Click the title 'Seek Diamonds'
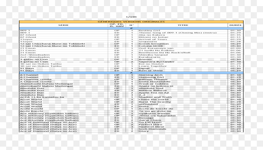Viewport: 263px width, 150px height. coord(152,129)
